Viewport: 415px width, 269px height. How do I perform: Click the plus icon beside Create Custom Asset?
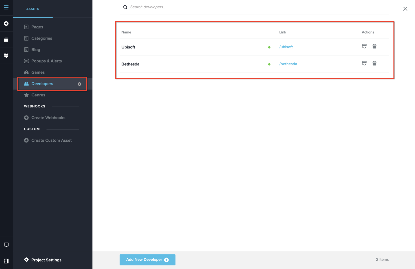[x=26, y=141]
